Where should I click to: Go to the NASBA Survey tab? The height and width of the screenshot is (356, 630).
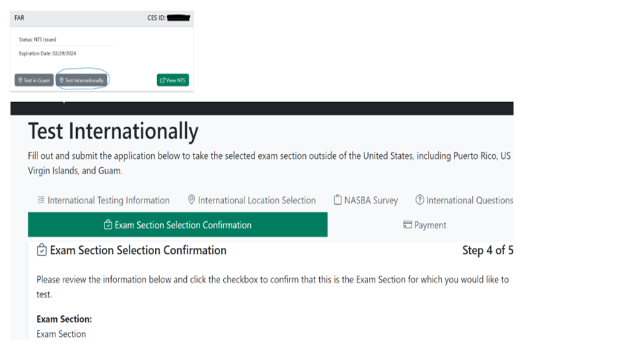tap(371, 200)
